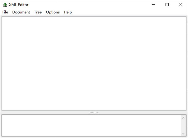Click the scroll down arrow in bottom pane
This screenshot has width=188, height=138.
[183, 133]
